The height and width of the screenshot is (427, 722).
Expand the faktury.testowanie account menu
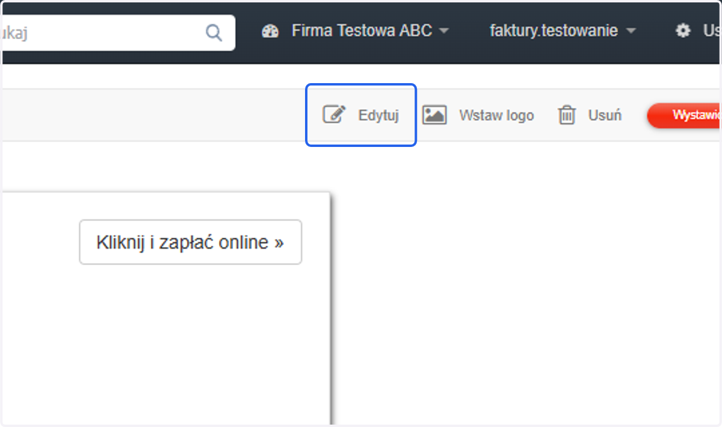click(563, 31)
